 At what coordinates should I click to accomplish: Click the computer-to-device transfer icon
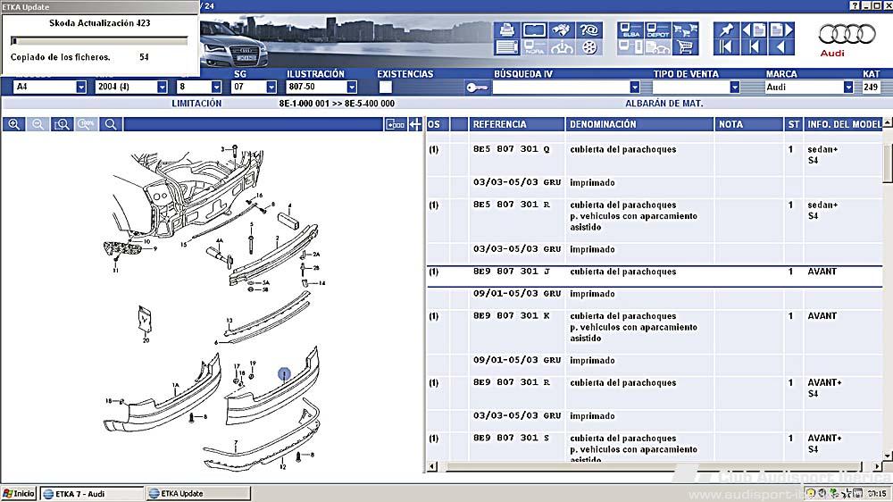(630, 47)
